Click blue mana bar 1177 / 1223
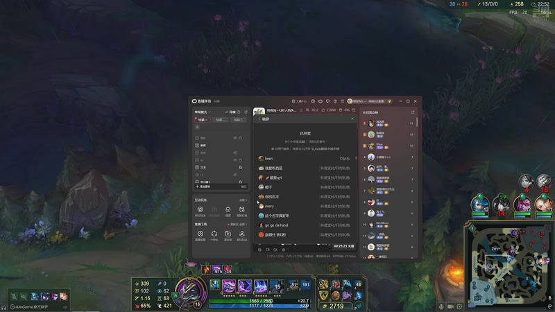 coord(261,306)
